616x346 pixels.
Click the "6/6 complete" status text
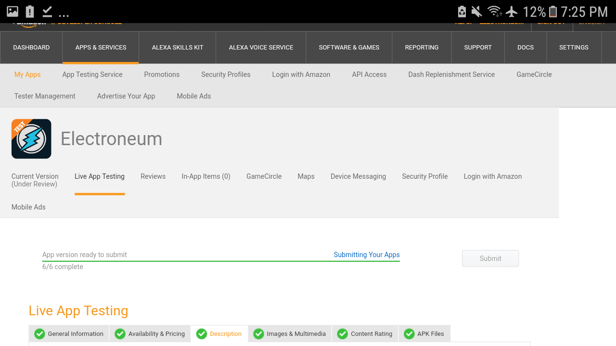click(x=63, y=267)
